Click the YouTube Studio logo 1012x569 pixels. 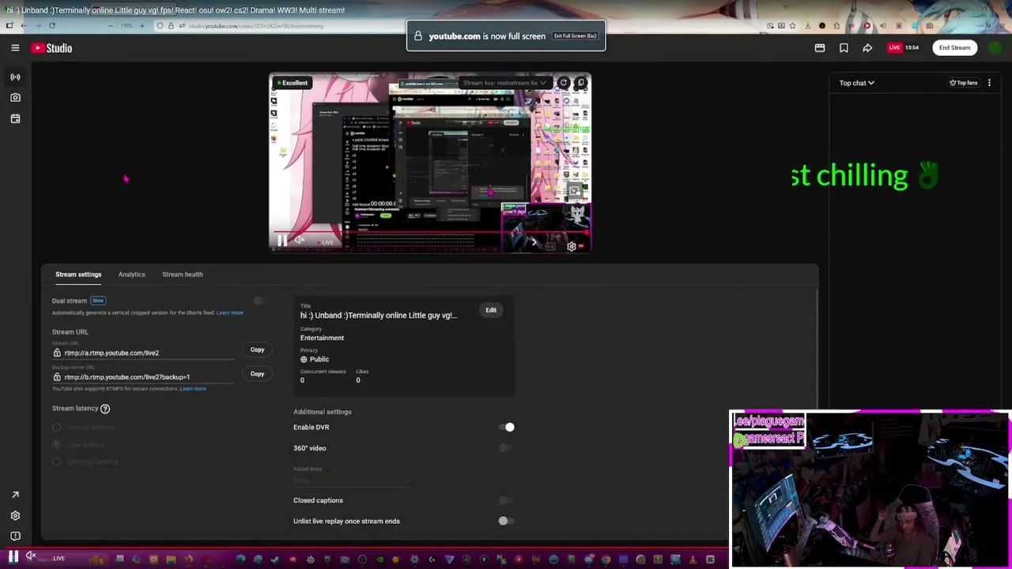52,48
